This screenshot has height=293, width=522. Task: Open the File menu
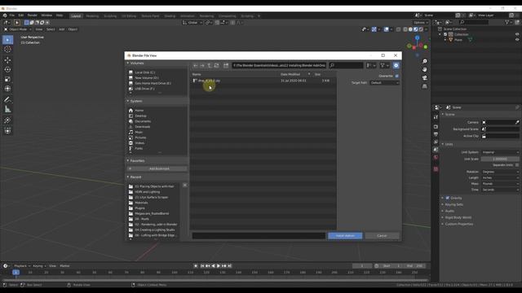coord(12,15)
